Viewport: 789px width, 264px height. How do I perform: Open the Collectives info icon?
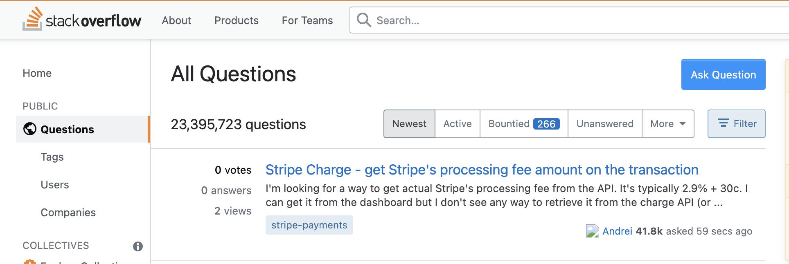tap(138, 246)
